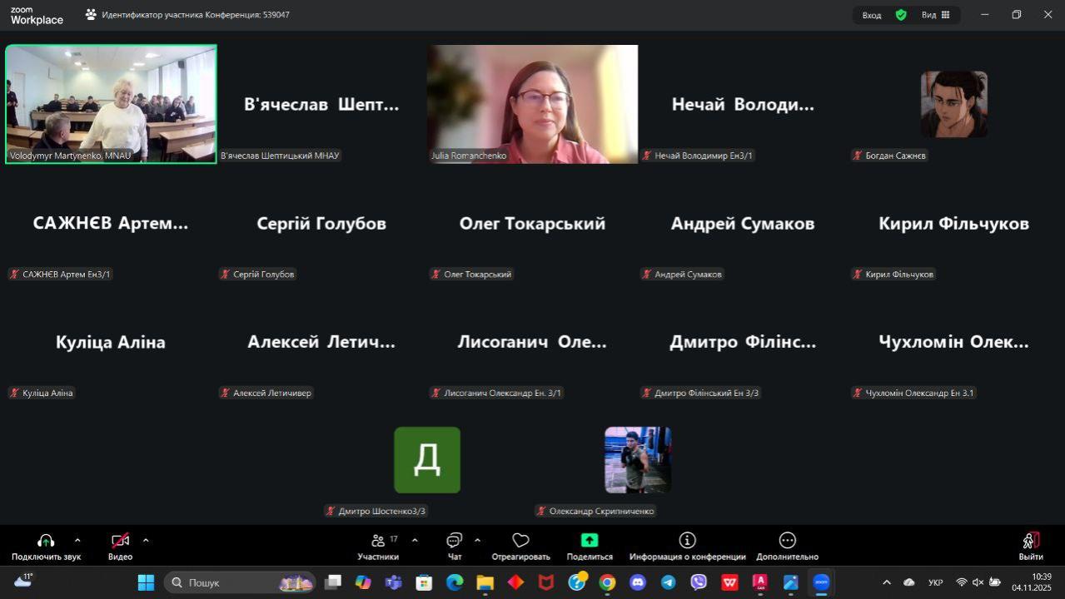Open Информация о конференции info icon
The height and width of the screenshot is (599, 1065).
click(687, 540)
